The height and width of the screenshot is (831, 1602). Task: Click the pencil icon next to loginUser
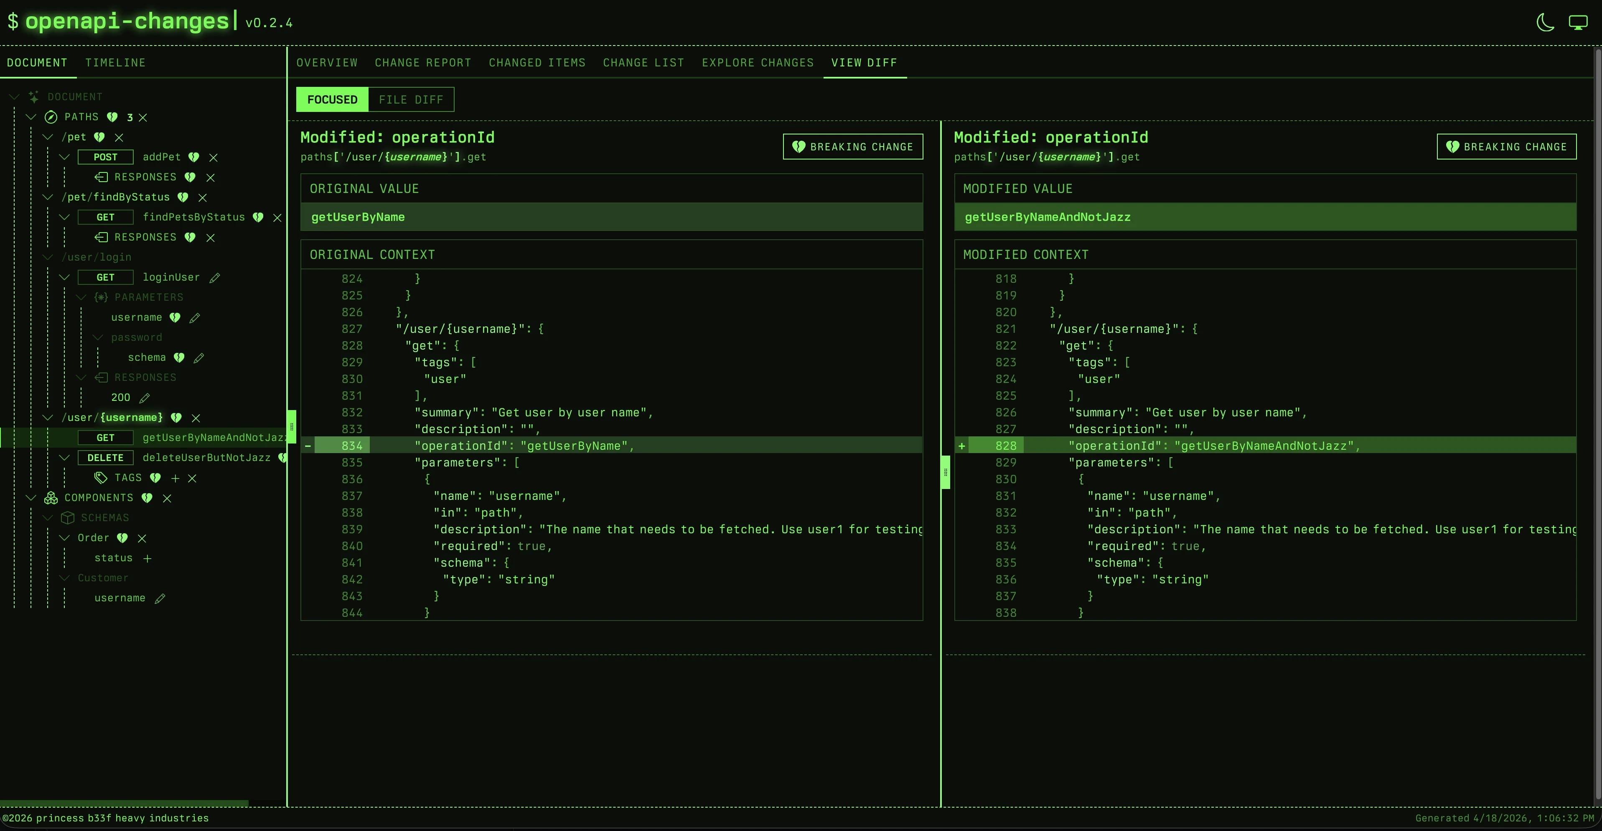click(214, 278)
